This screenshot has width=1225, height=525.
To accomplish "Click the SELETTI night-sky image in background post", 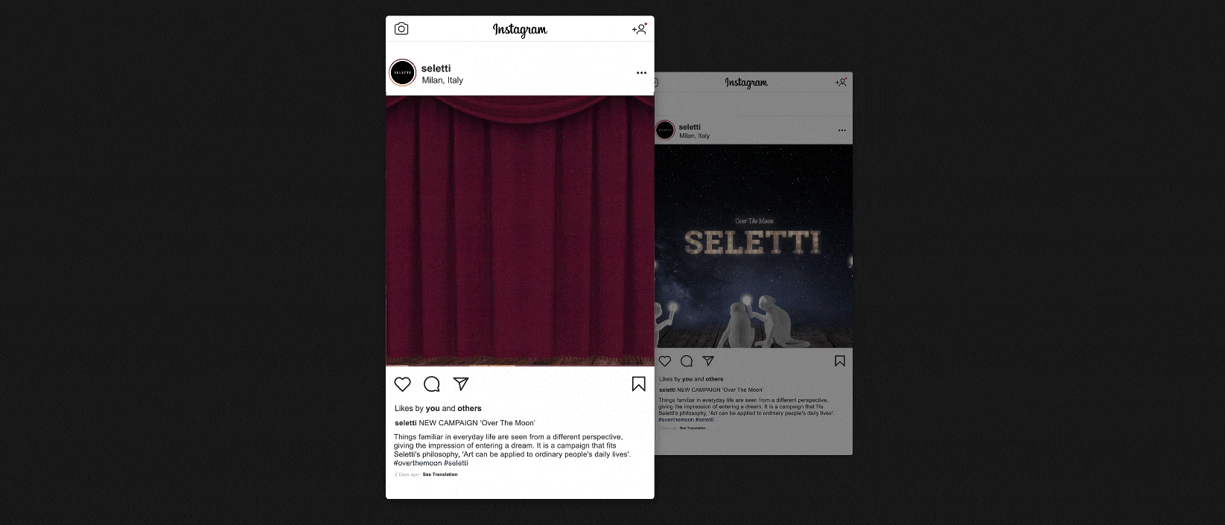I will [x=754, y=246].
